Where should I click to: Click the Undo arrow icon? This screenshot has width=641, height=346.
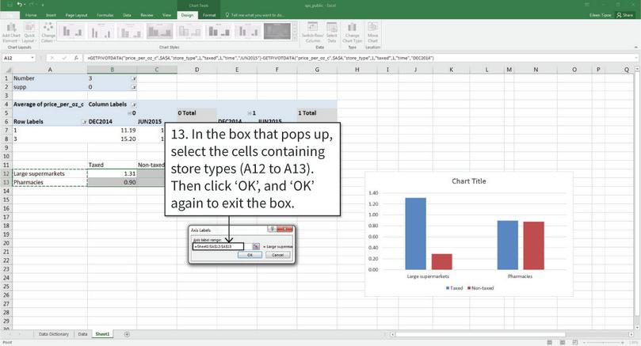tap(20, 5)
